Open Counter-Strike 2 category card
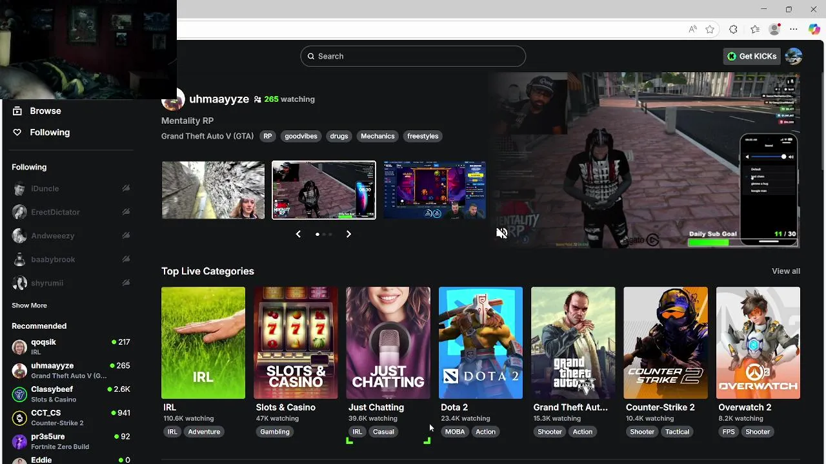 (665, 343)
